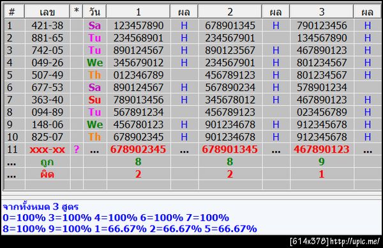Click the value 012346789 in row 5

(139, 75)
